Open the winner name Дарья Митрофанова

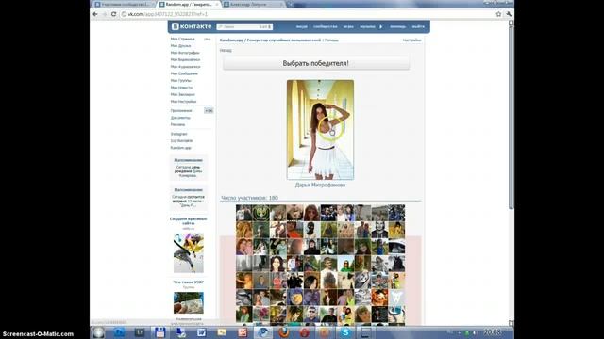(320, 185)
